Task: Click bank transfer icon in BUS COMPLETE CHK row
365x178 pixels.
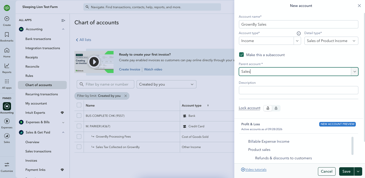Action: (x=185, y=116)
